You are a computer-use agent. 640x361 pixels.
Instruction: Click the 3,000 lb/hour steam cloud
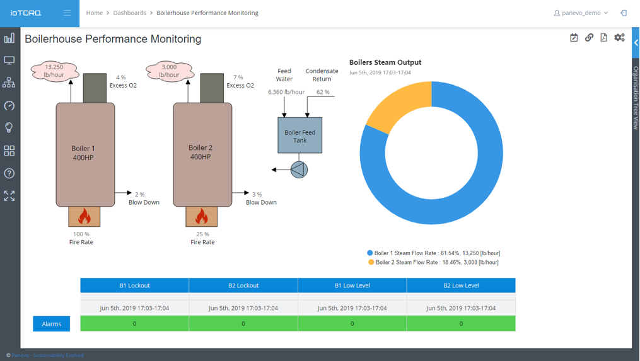170,71
